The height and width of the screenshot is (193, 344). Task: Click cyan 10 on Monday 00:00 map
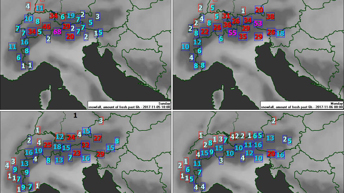(x=185, y=47)
